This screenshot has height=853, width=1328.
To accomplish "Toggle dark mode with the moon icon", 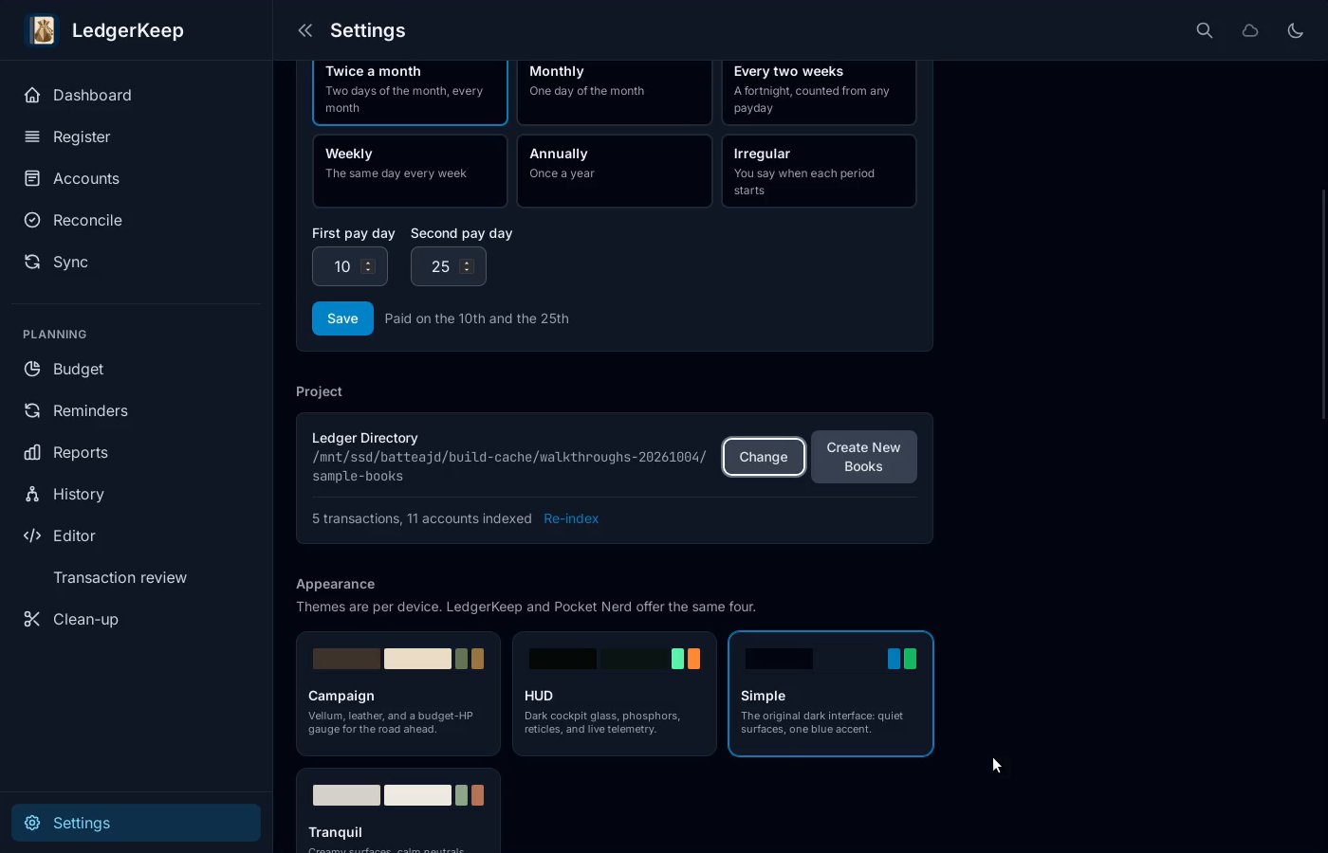I will click(x=1296, y=30).
